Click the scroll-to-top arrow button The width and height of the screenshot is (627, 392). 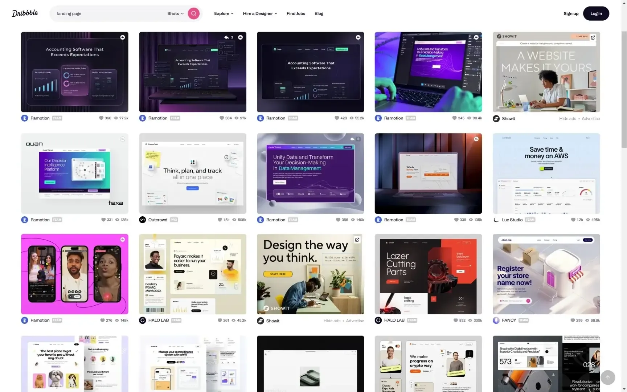(607, 377)
